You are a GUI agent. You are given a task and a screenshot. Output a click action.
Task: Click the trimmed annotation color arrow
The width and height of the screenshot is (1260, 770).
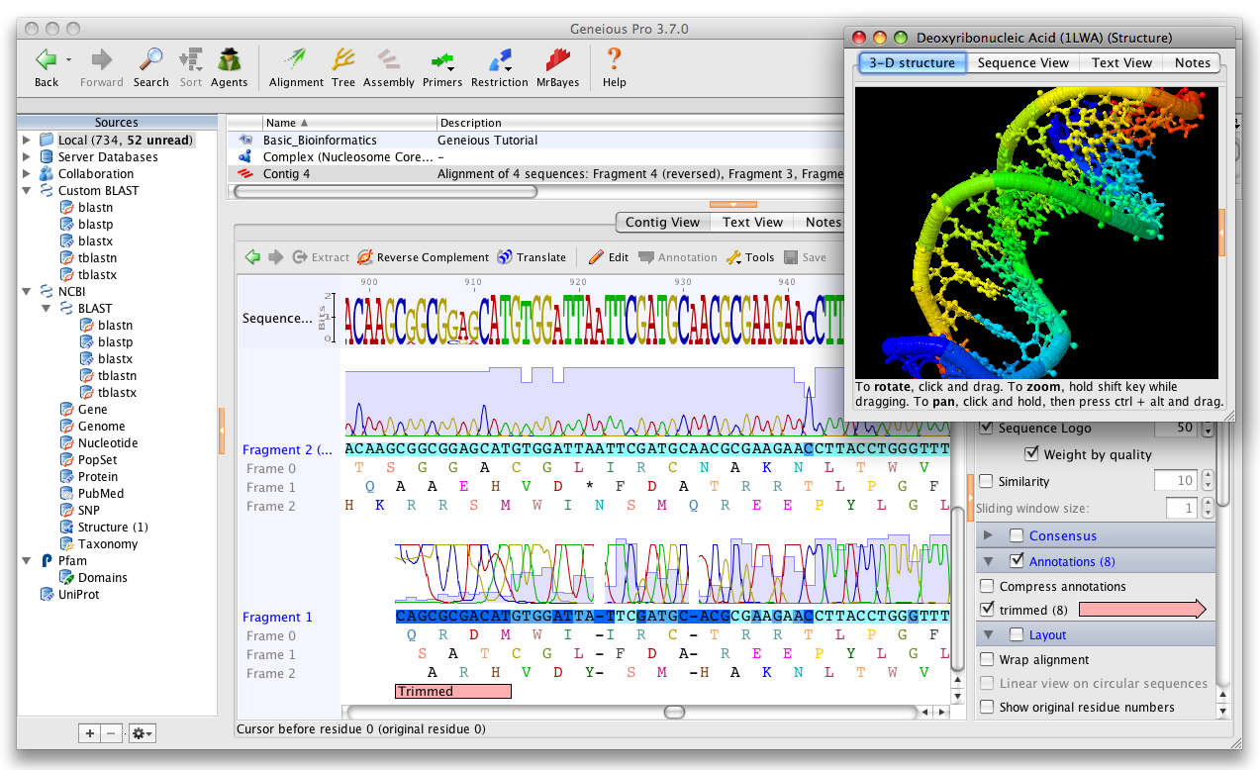pyautogui.click(x=1142, y=610)
